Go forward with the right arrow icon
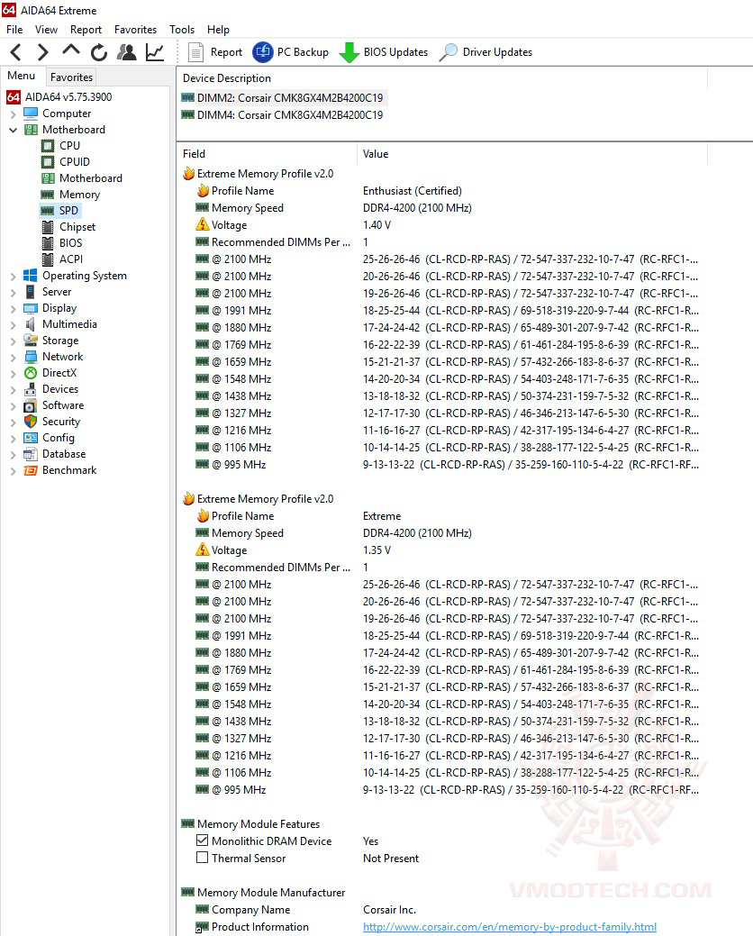This screenshot has width=753, height=936. pyautogui.click(x=42, y=52)
